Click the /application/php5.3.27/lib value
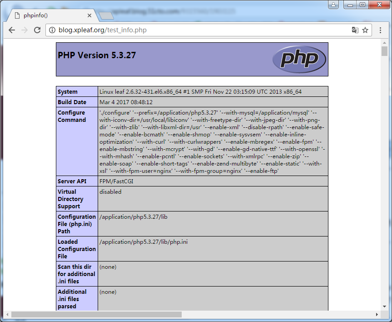This screenshot has width=392, height=322. (134, 217)
